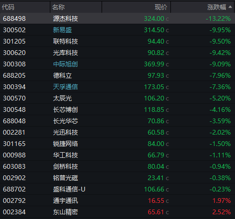This screenshot has height=219, width=235.
Task: Open the 新易盛 stock link
Action: pyautogui.click(x=62, y=30)
